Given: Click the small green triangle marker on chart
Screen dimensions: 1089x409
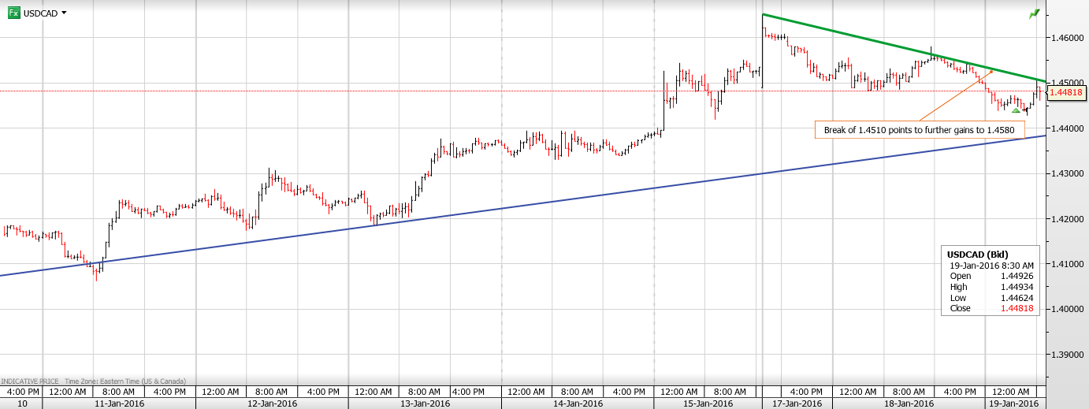Looking at the screenshot, I should pyautogui.click(x=1017, y=110).
